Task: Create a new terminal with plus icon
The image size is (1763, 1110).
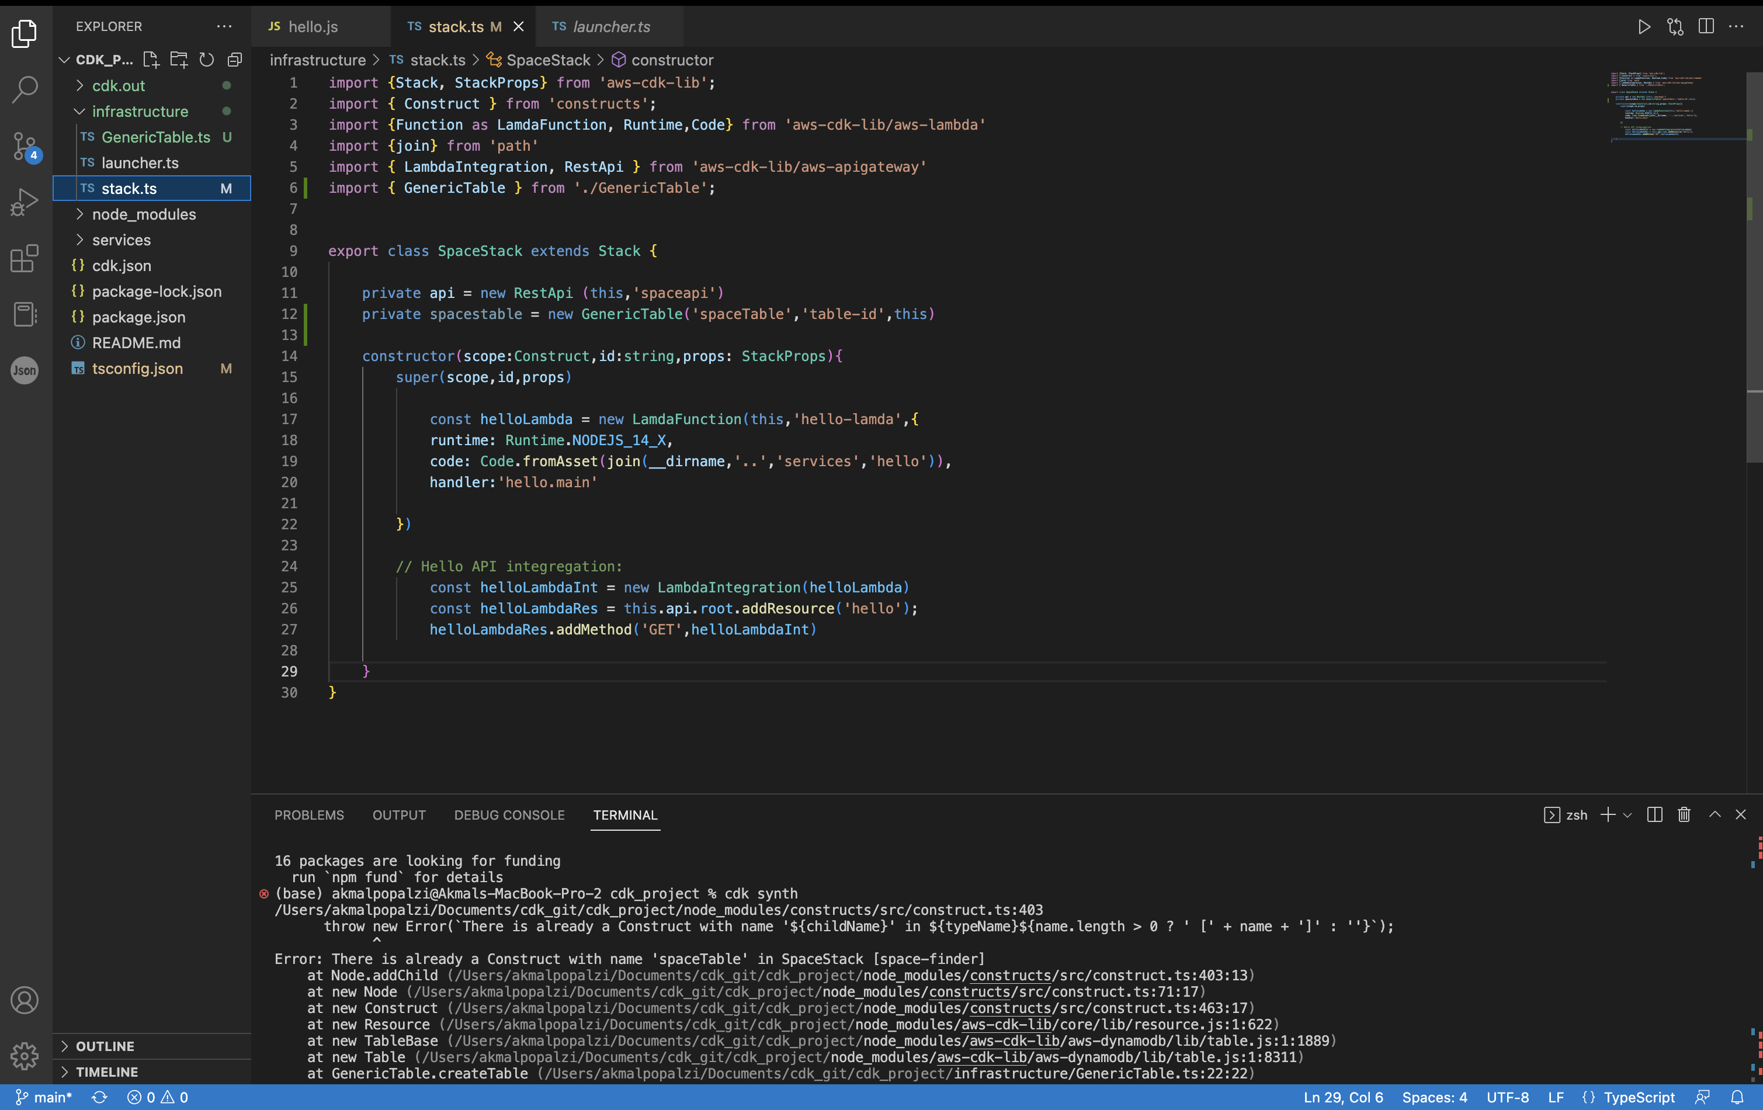Action: pos(1608,815)
